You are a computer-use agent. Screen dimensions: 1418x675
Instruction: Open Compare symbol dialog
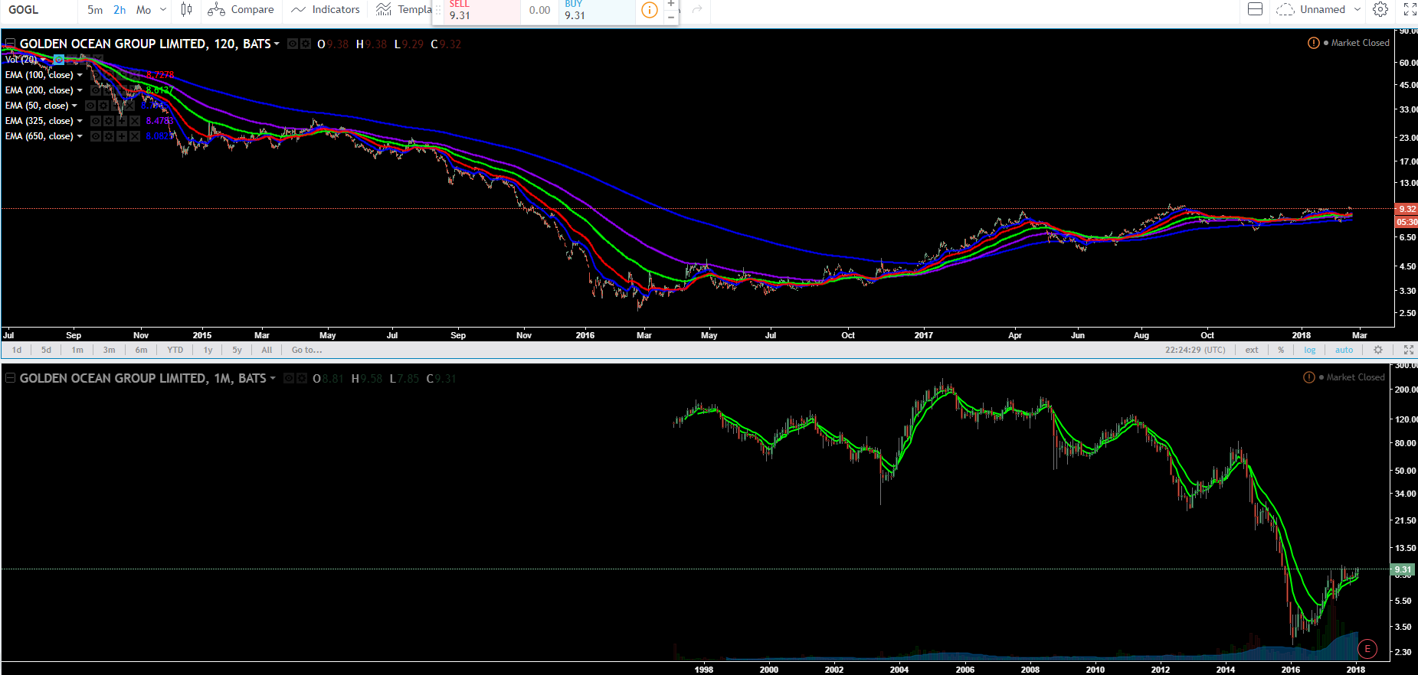[241, 10]
